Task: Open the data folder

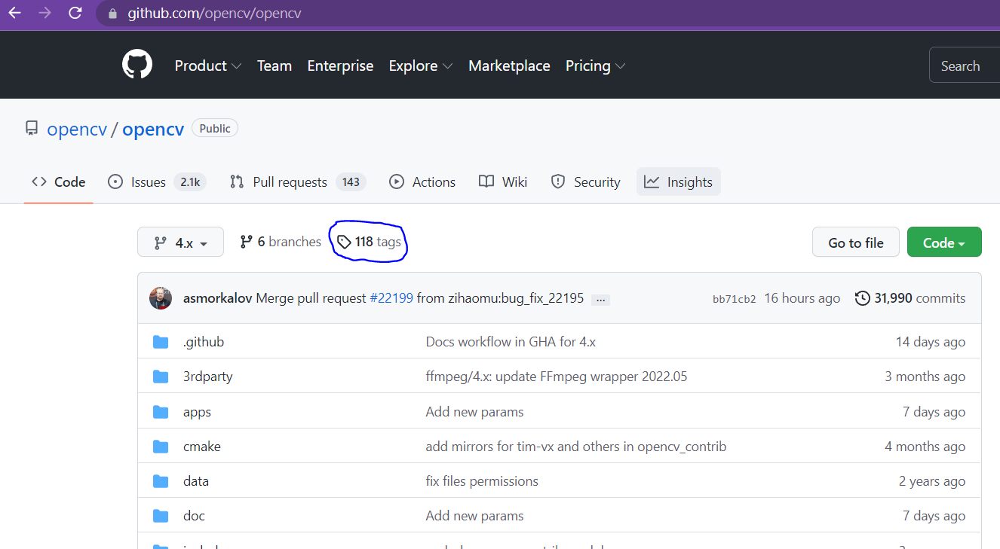Action: [196, 481]
